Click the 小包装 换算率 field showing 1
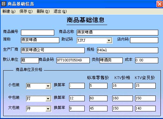The height and width of the screenshot is (119, 163). click(77, 86)
